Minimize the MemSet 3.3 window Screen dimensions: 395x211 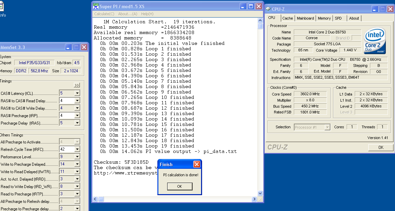(68, 47)
